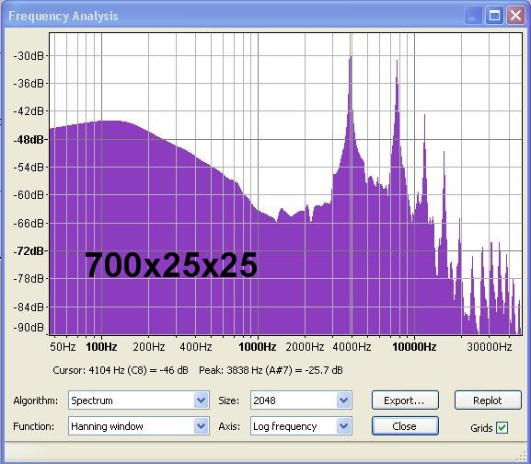
Task: Click the 700x25x25 label on plot
Action: [x=170, y=265]
